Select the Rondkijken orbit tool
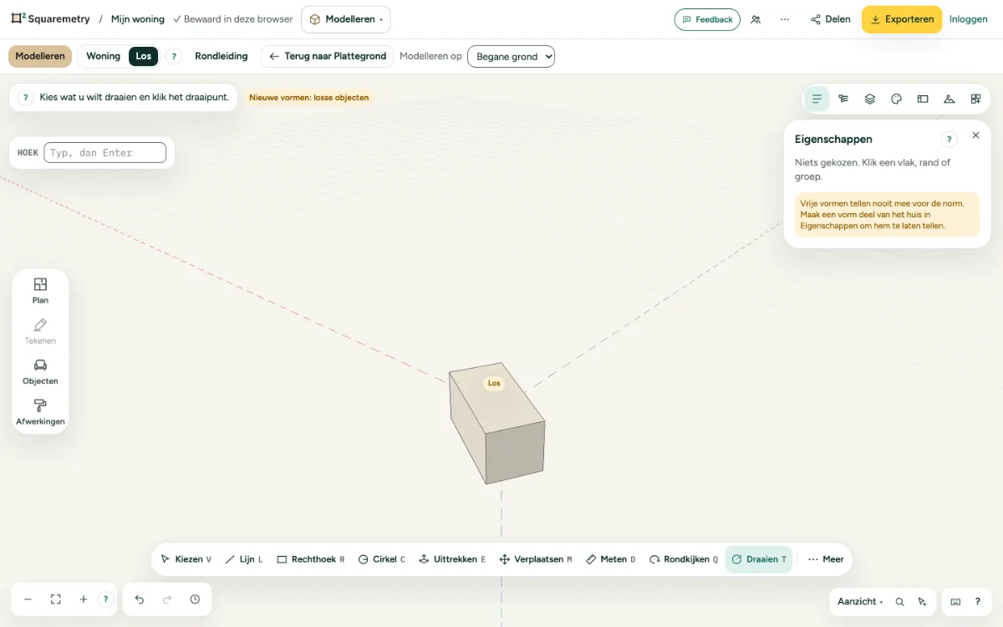1003x627 pixels. (x=684, y=559)
